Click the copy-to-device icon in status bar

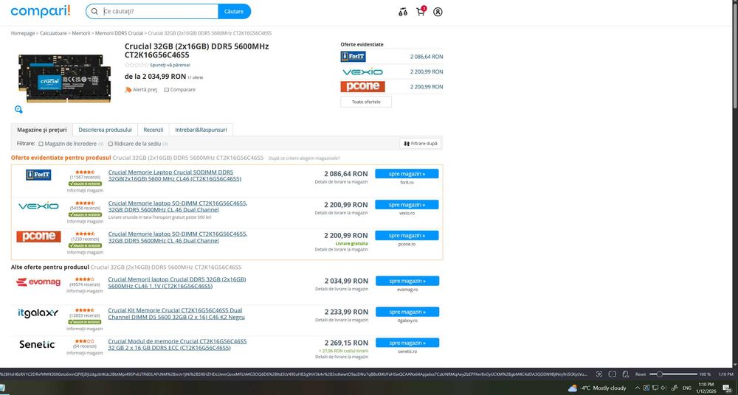(626, 374)
